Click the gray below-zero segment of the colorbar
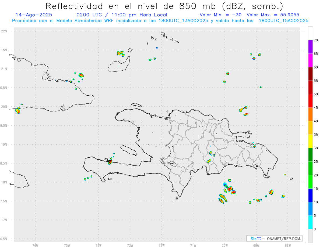 310,236
